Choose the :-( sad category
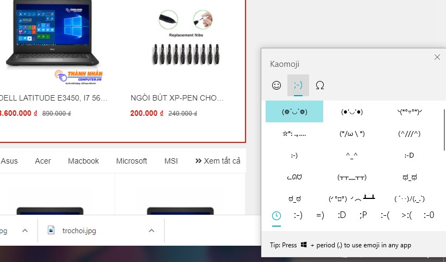The width and height of the screenshot is (446, 262). tap(385, 215)
